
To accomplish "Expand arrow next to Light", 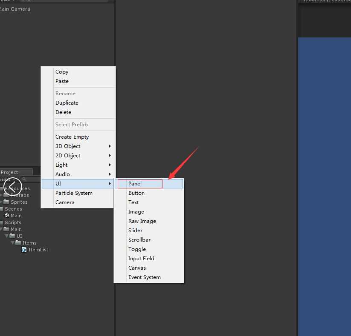I will pos(110,165).
